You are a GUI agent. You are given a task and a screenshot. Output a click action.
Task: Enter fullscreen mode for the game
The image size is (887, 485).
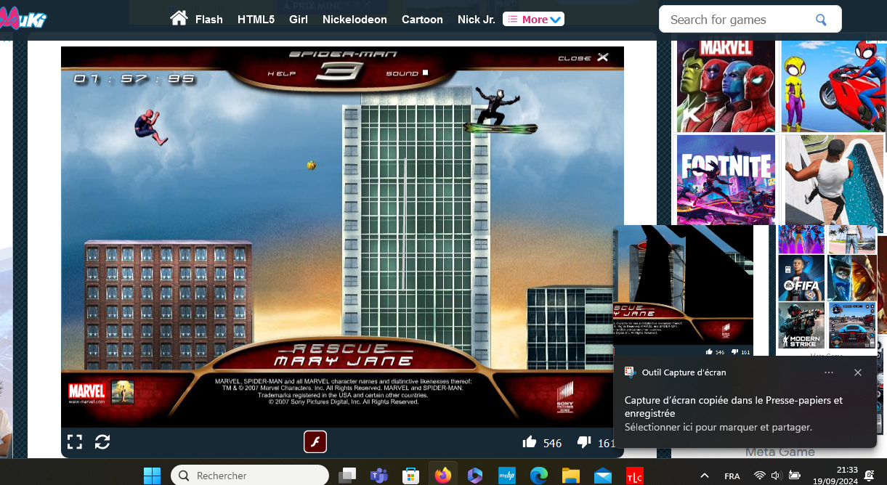pyautogui.click(x=75, y=441)
